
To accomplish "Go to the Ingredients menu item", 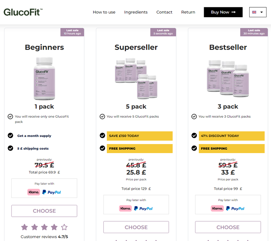I will [x=136, y=12].
